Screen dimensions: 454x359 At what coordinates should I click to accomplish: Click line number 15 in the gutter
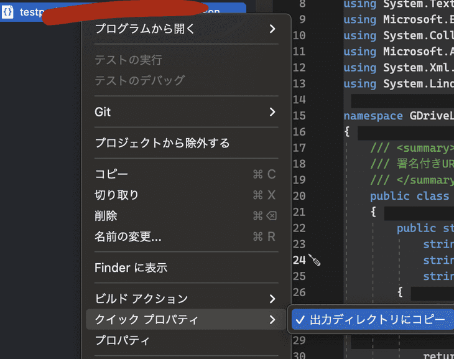click(299, 116)
